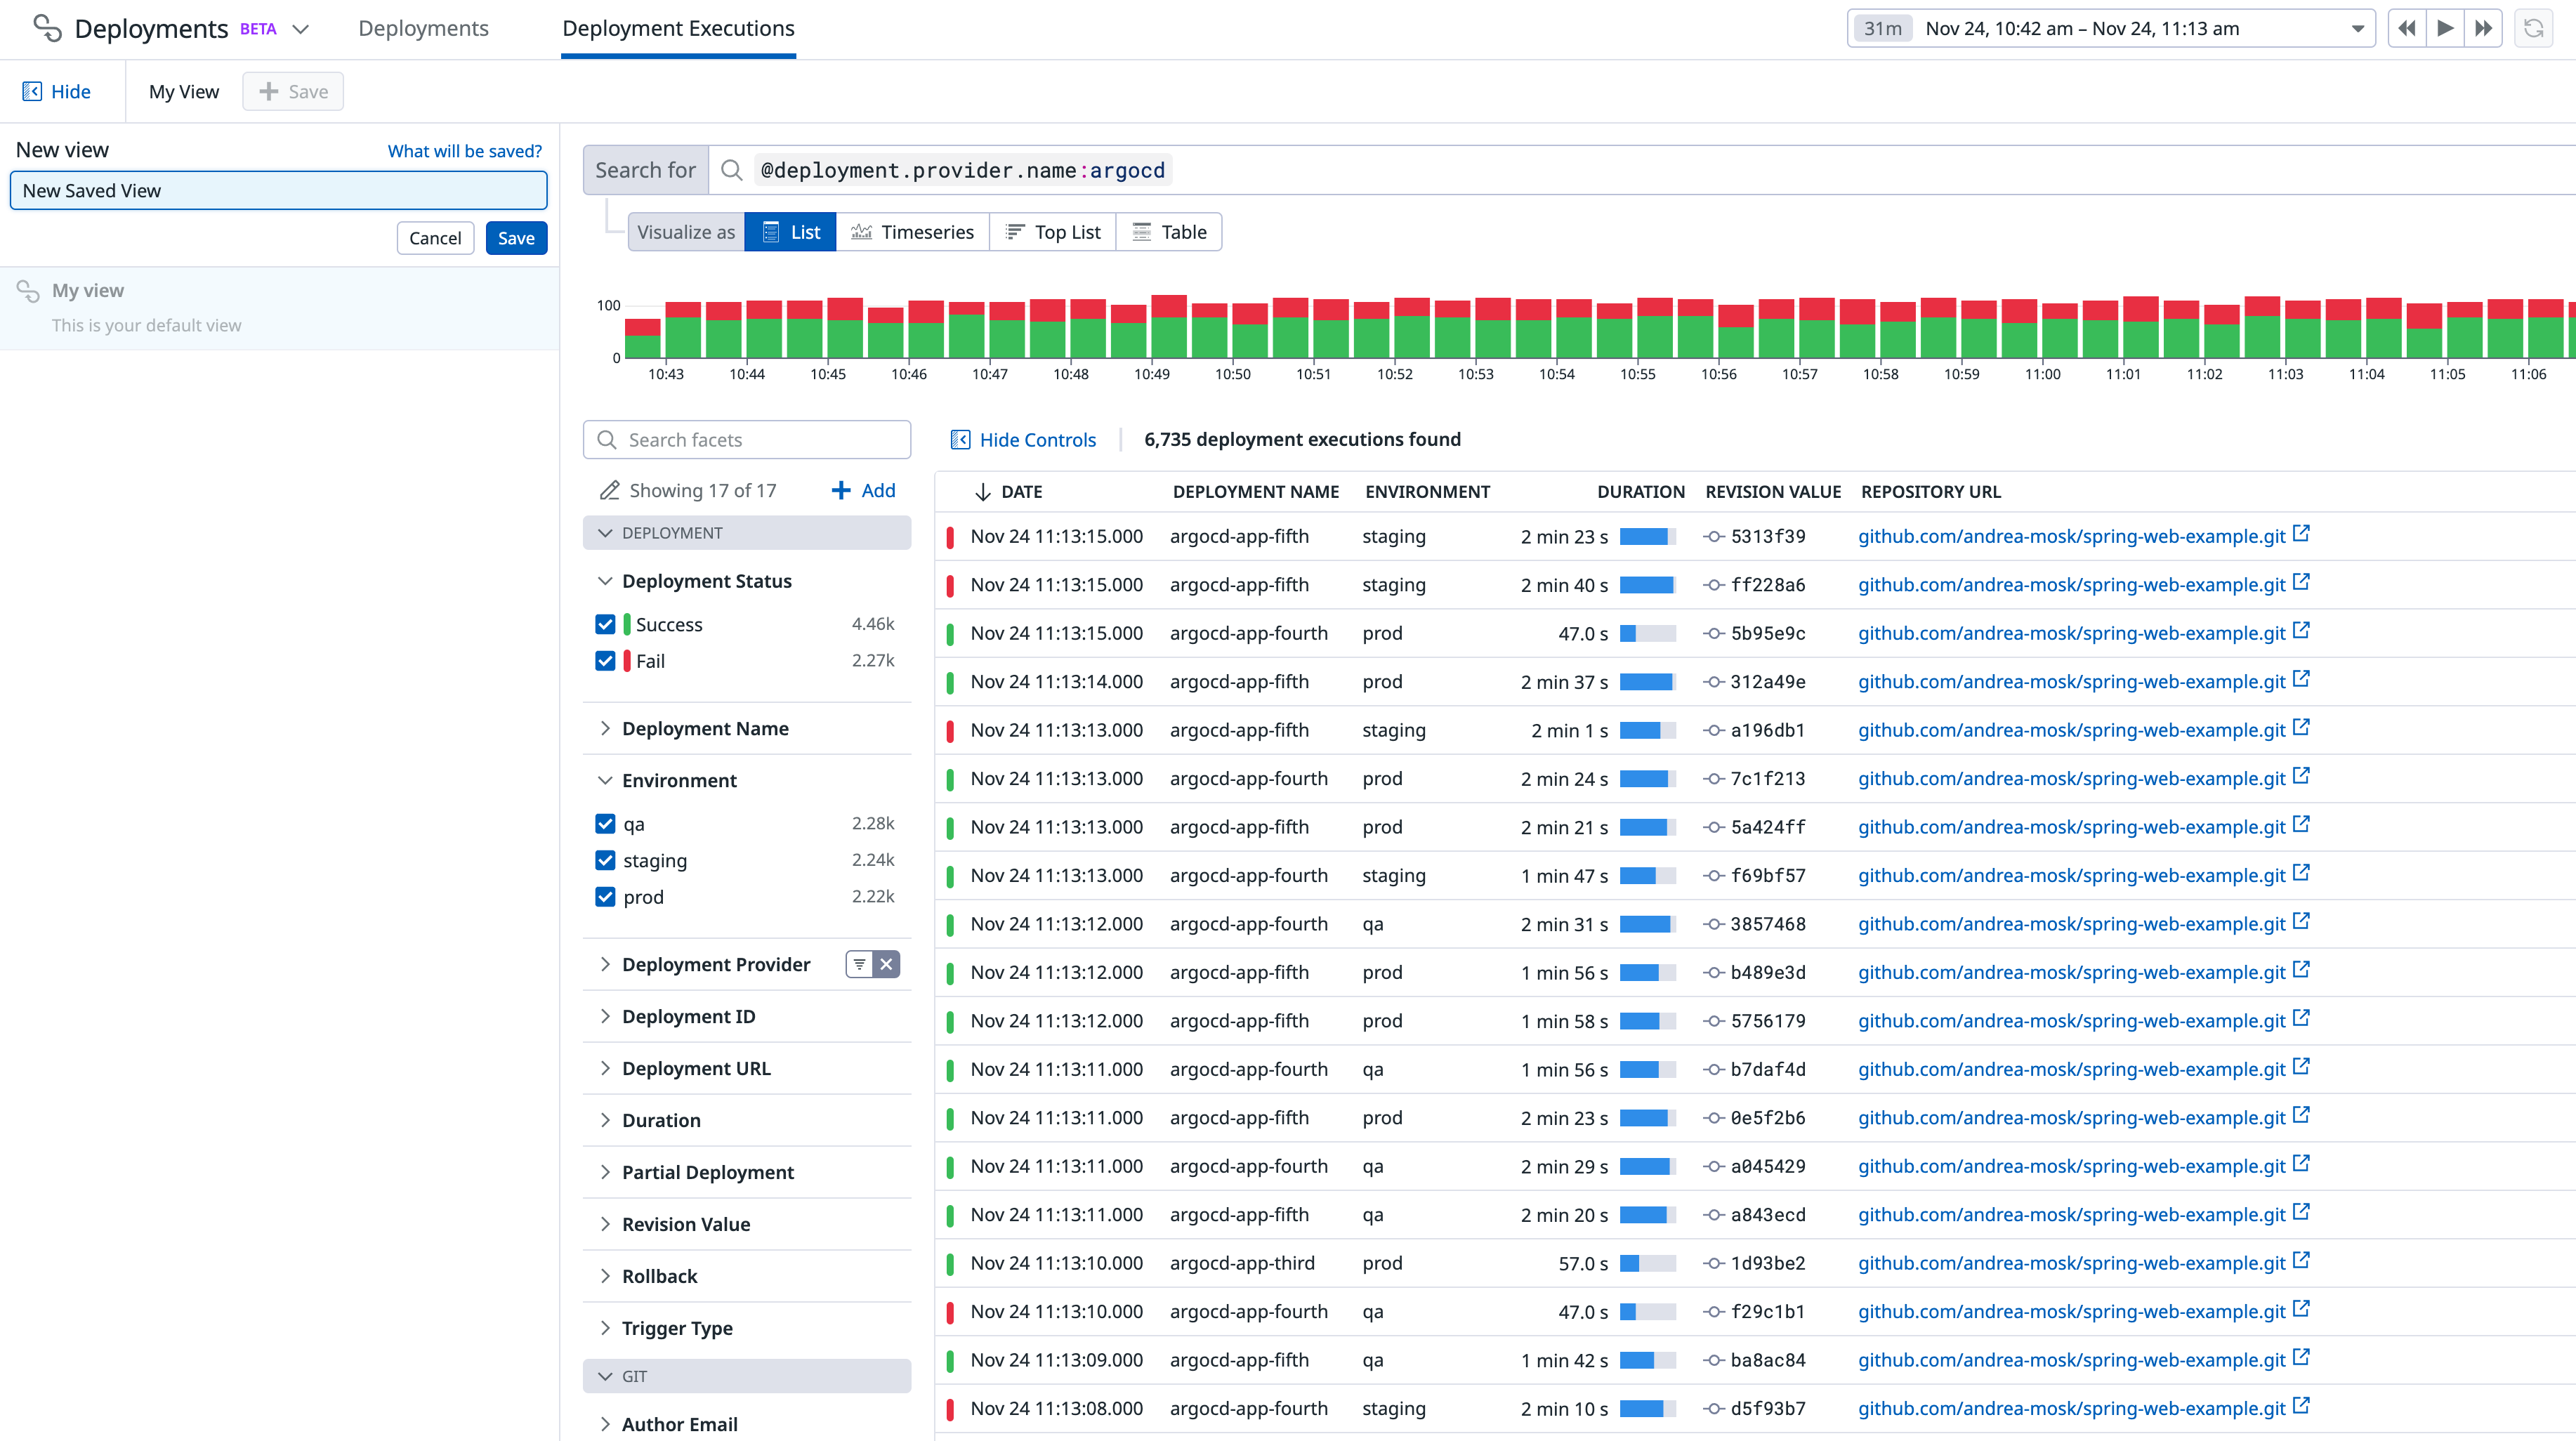Select the Deployment Executions tab
Image resolution: width=2576 pixels, height=1441 pixels.
678,28
